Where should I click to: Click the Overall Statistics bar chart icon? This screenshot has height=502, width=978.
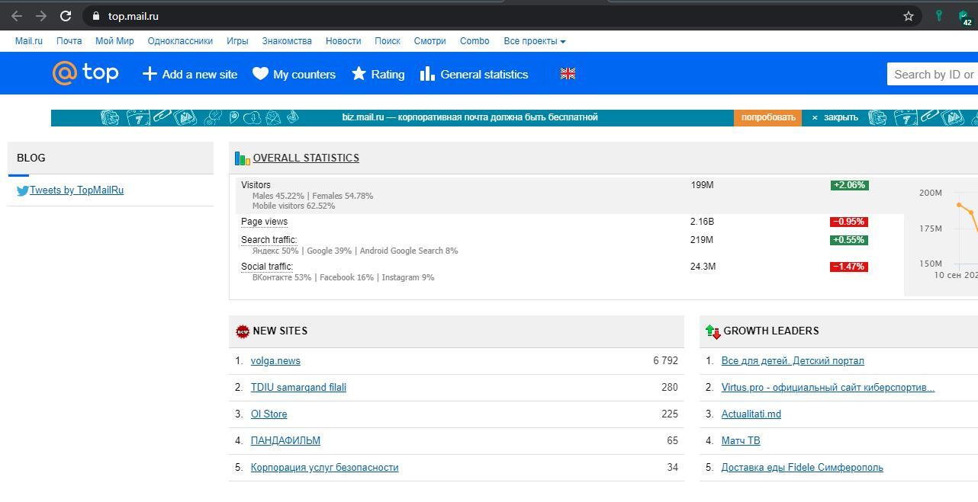pos(243,158)
